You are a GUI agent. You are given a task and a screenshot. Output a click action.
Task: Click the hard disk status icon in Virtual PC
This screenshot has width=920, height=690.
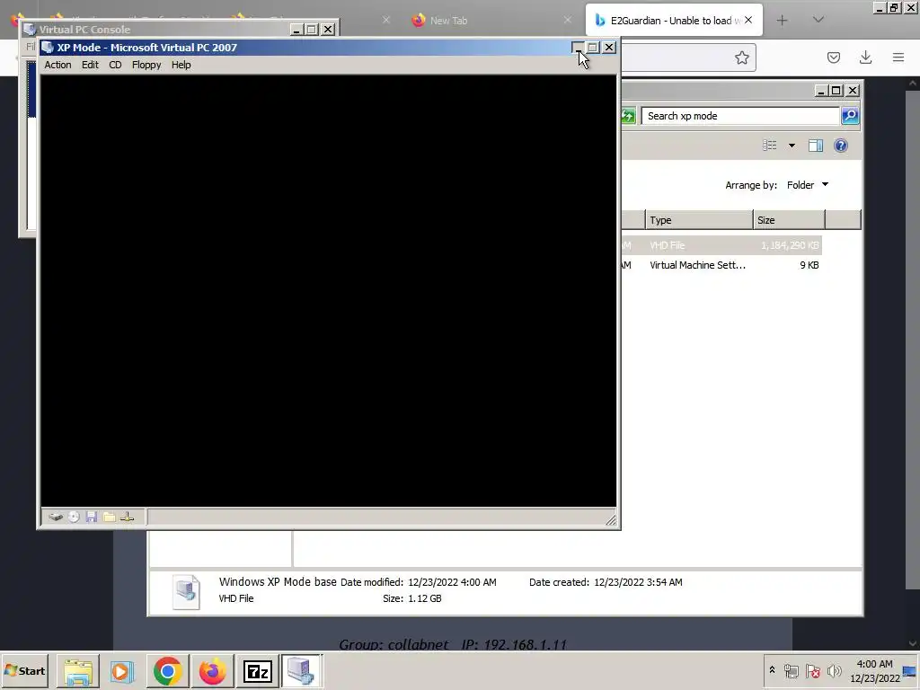pyautogui.click(x=56, y=517)
